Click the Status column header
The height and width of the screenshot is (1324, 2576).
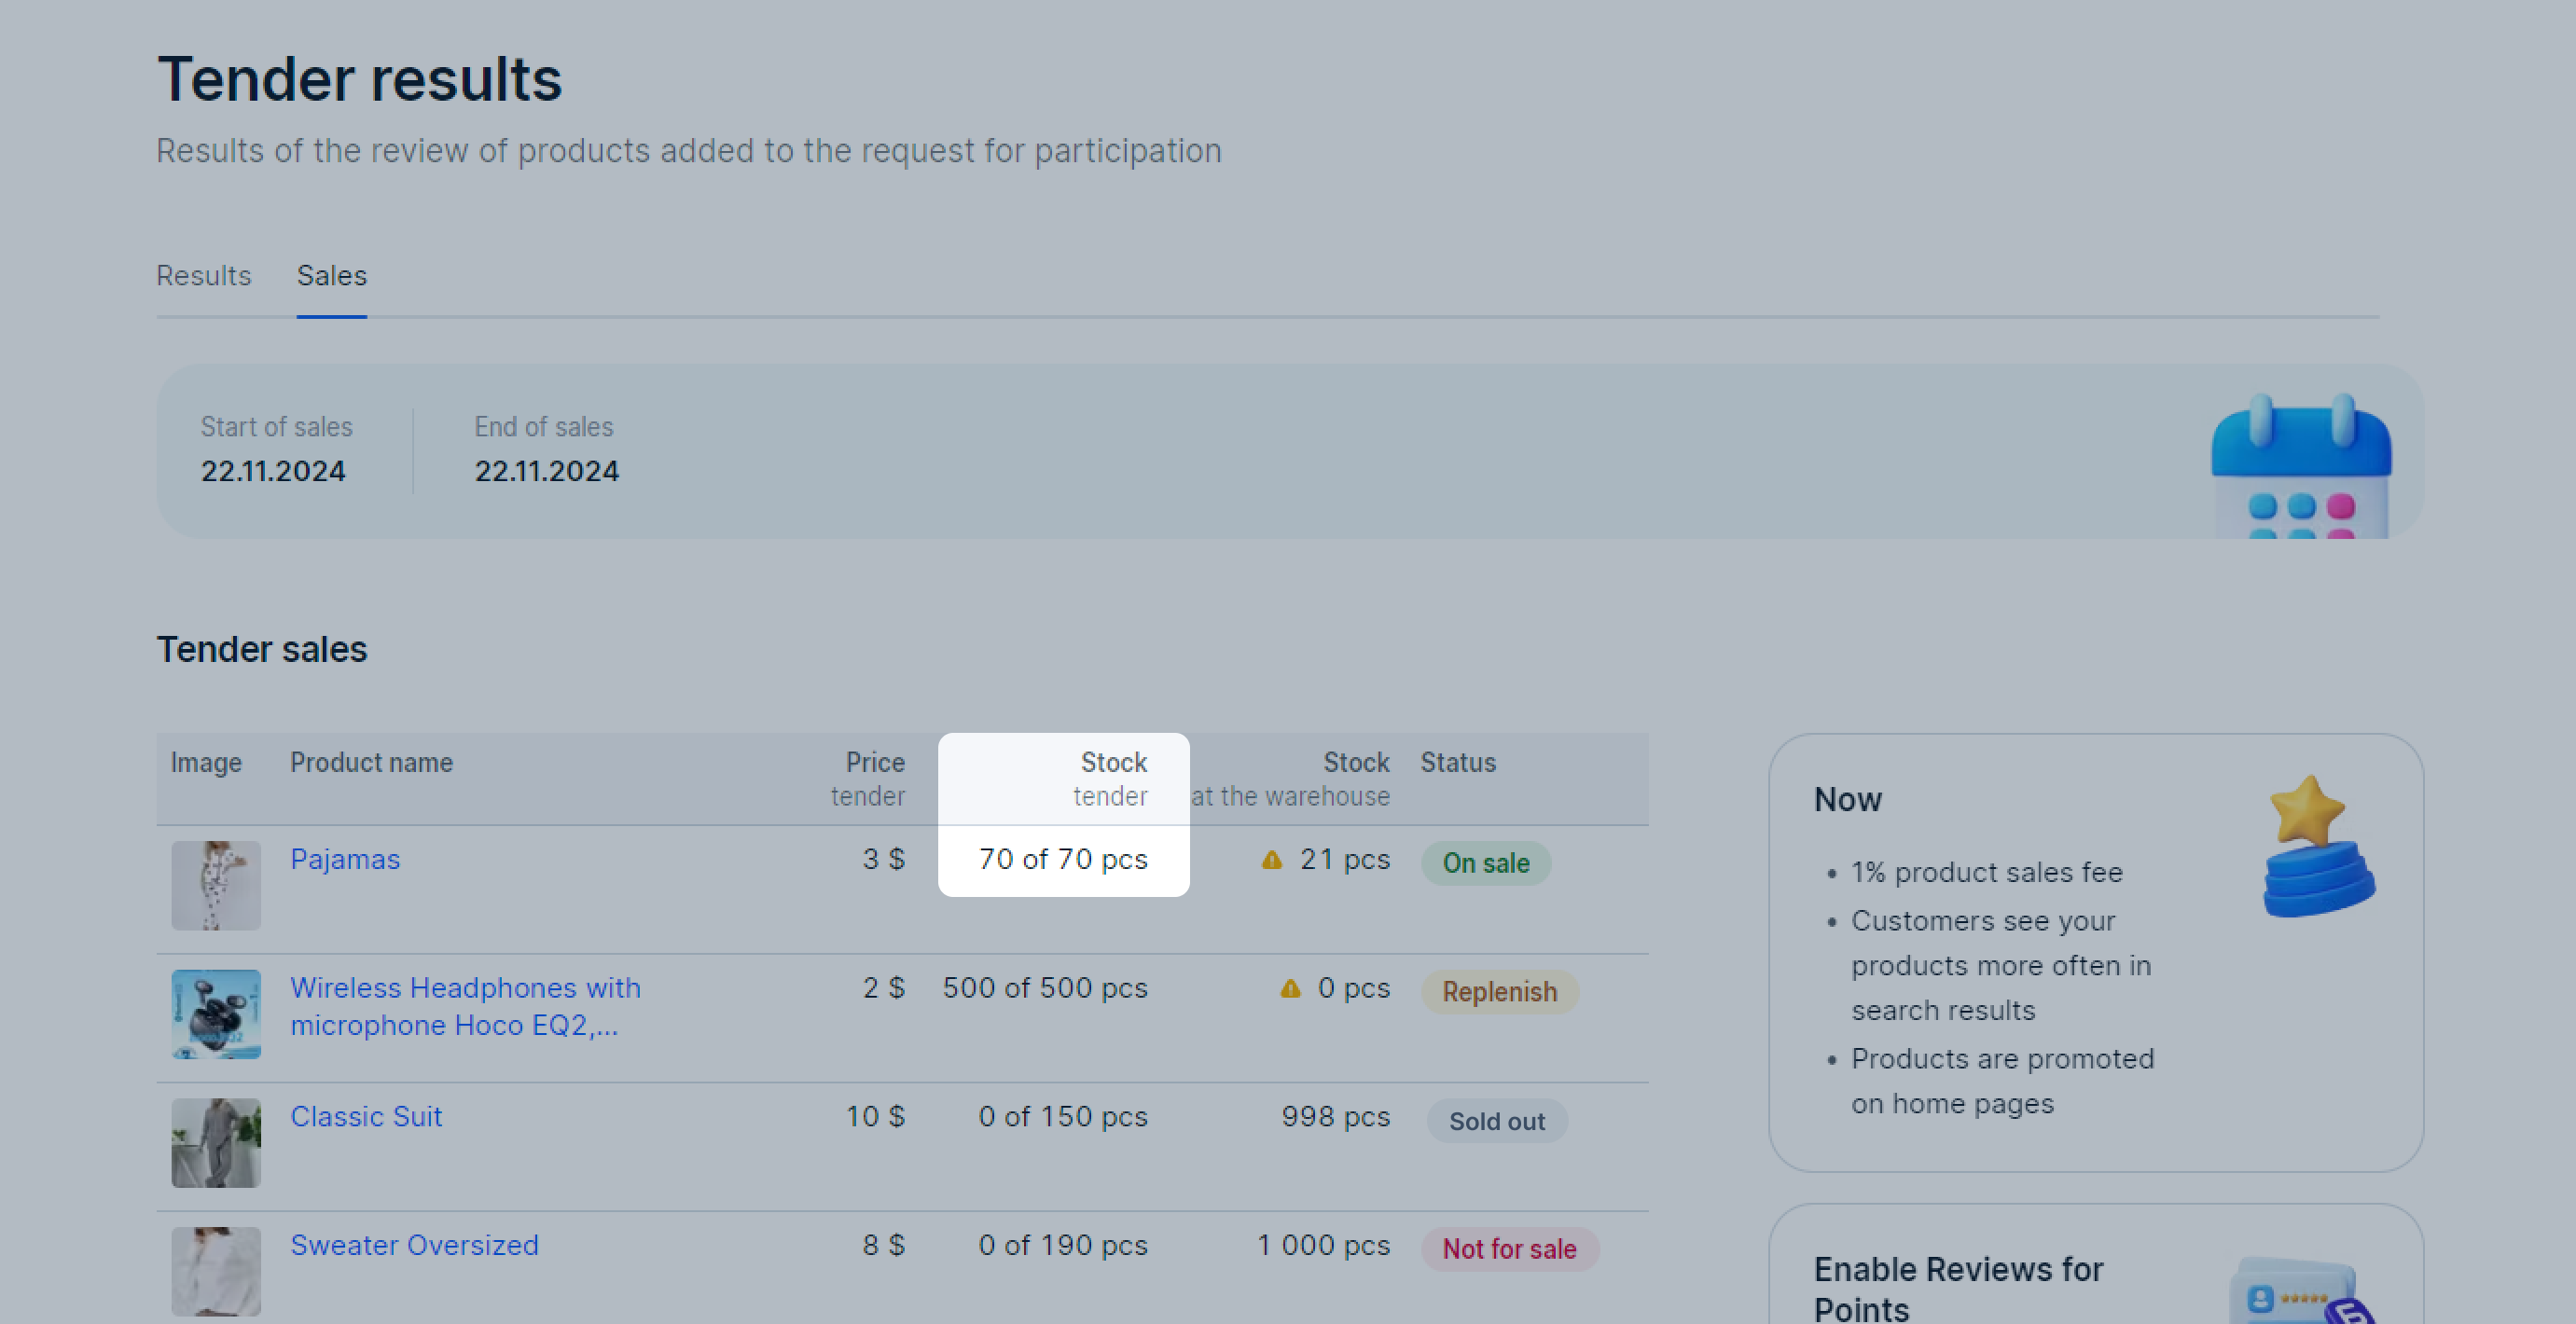coord(1458,763)
